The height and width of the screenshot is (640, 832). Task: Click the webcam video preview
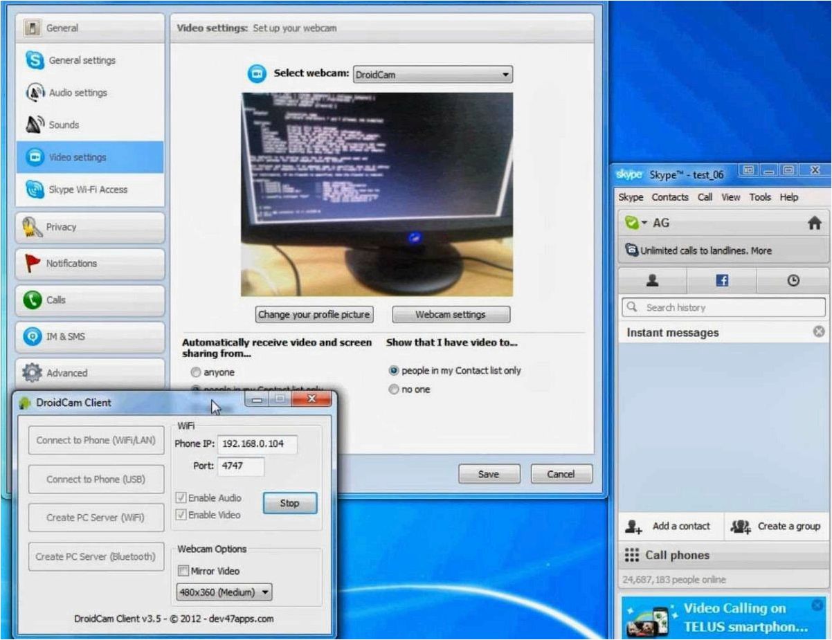tap(377, 194)
